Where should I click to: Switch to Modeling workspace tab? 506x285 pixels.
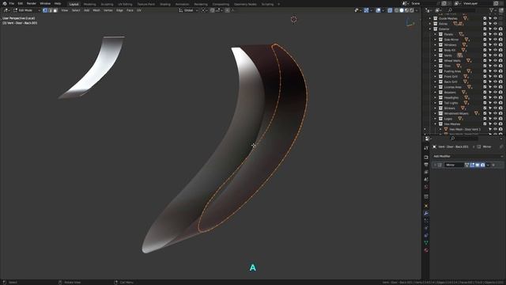89,4
